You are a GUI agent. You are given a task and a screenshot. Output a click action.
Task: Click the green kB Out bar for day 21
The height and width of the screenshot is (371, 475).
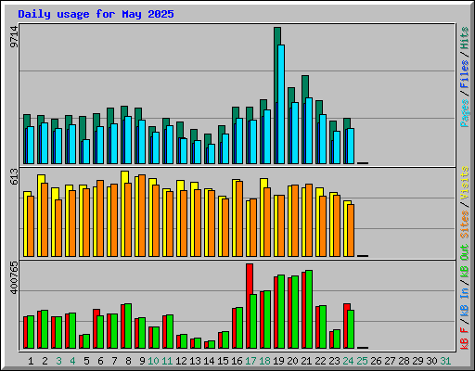tap(309, 309)
